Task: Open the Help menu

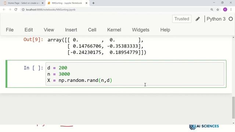Action: coord(165,30)
